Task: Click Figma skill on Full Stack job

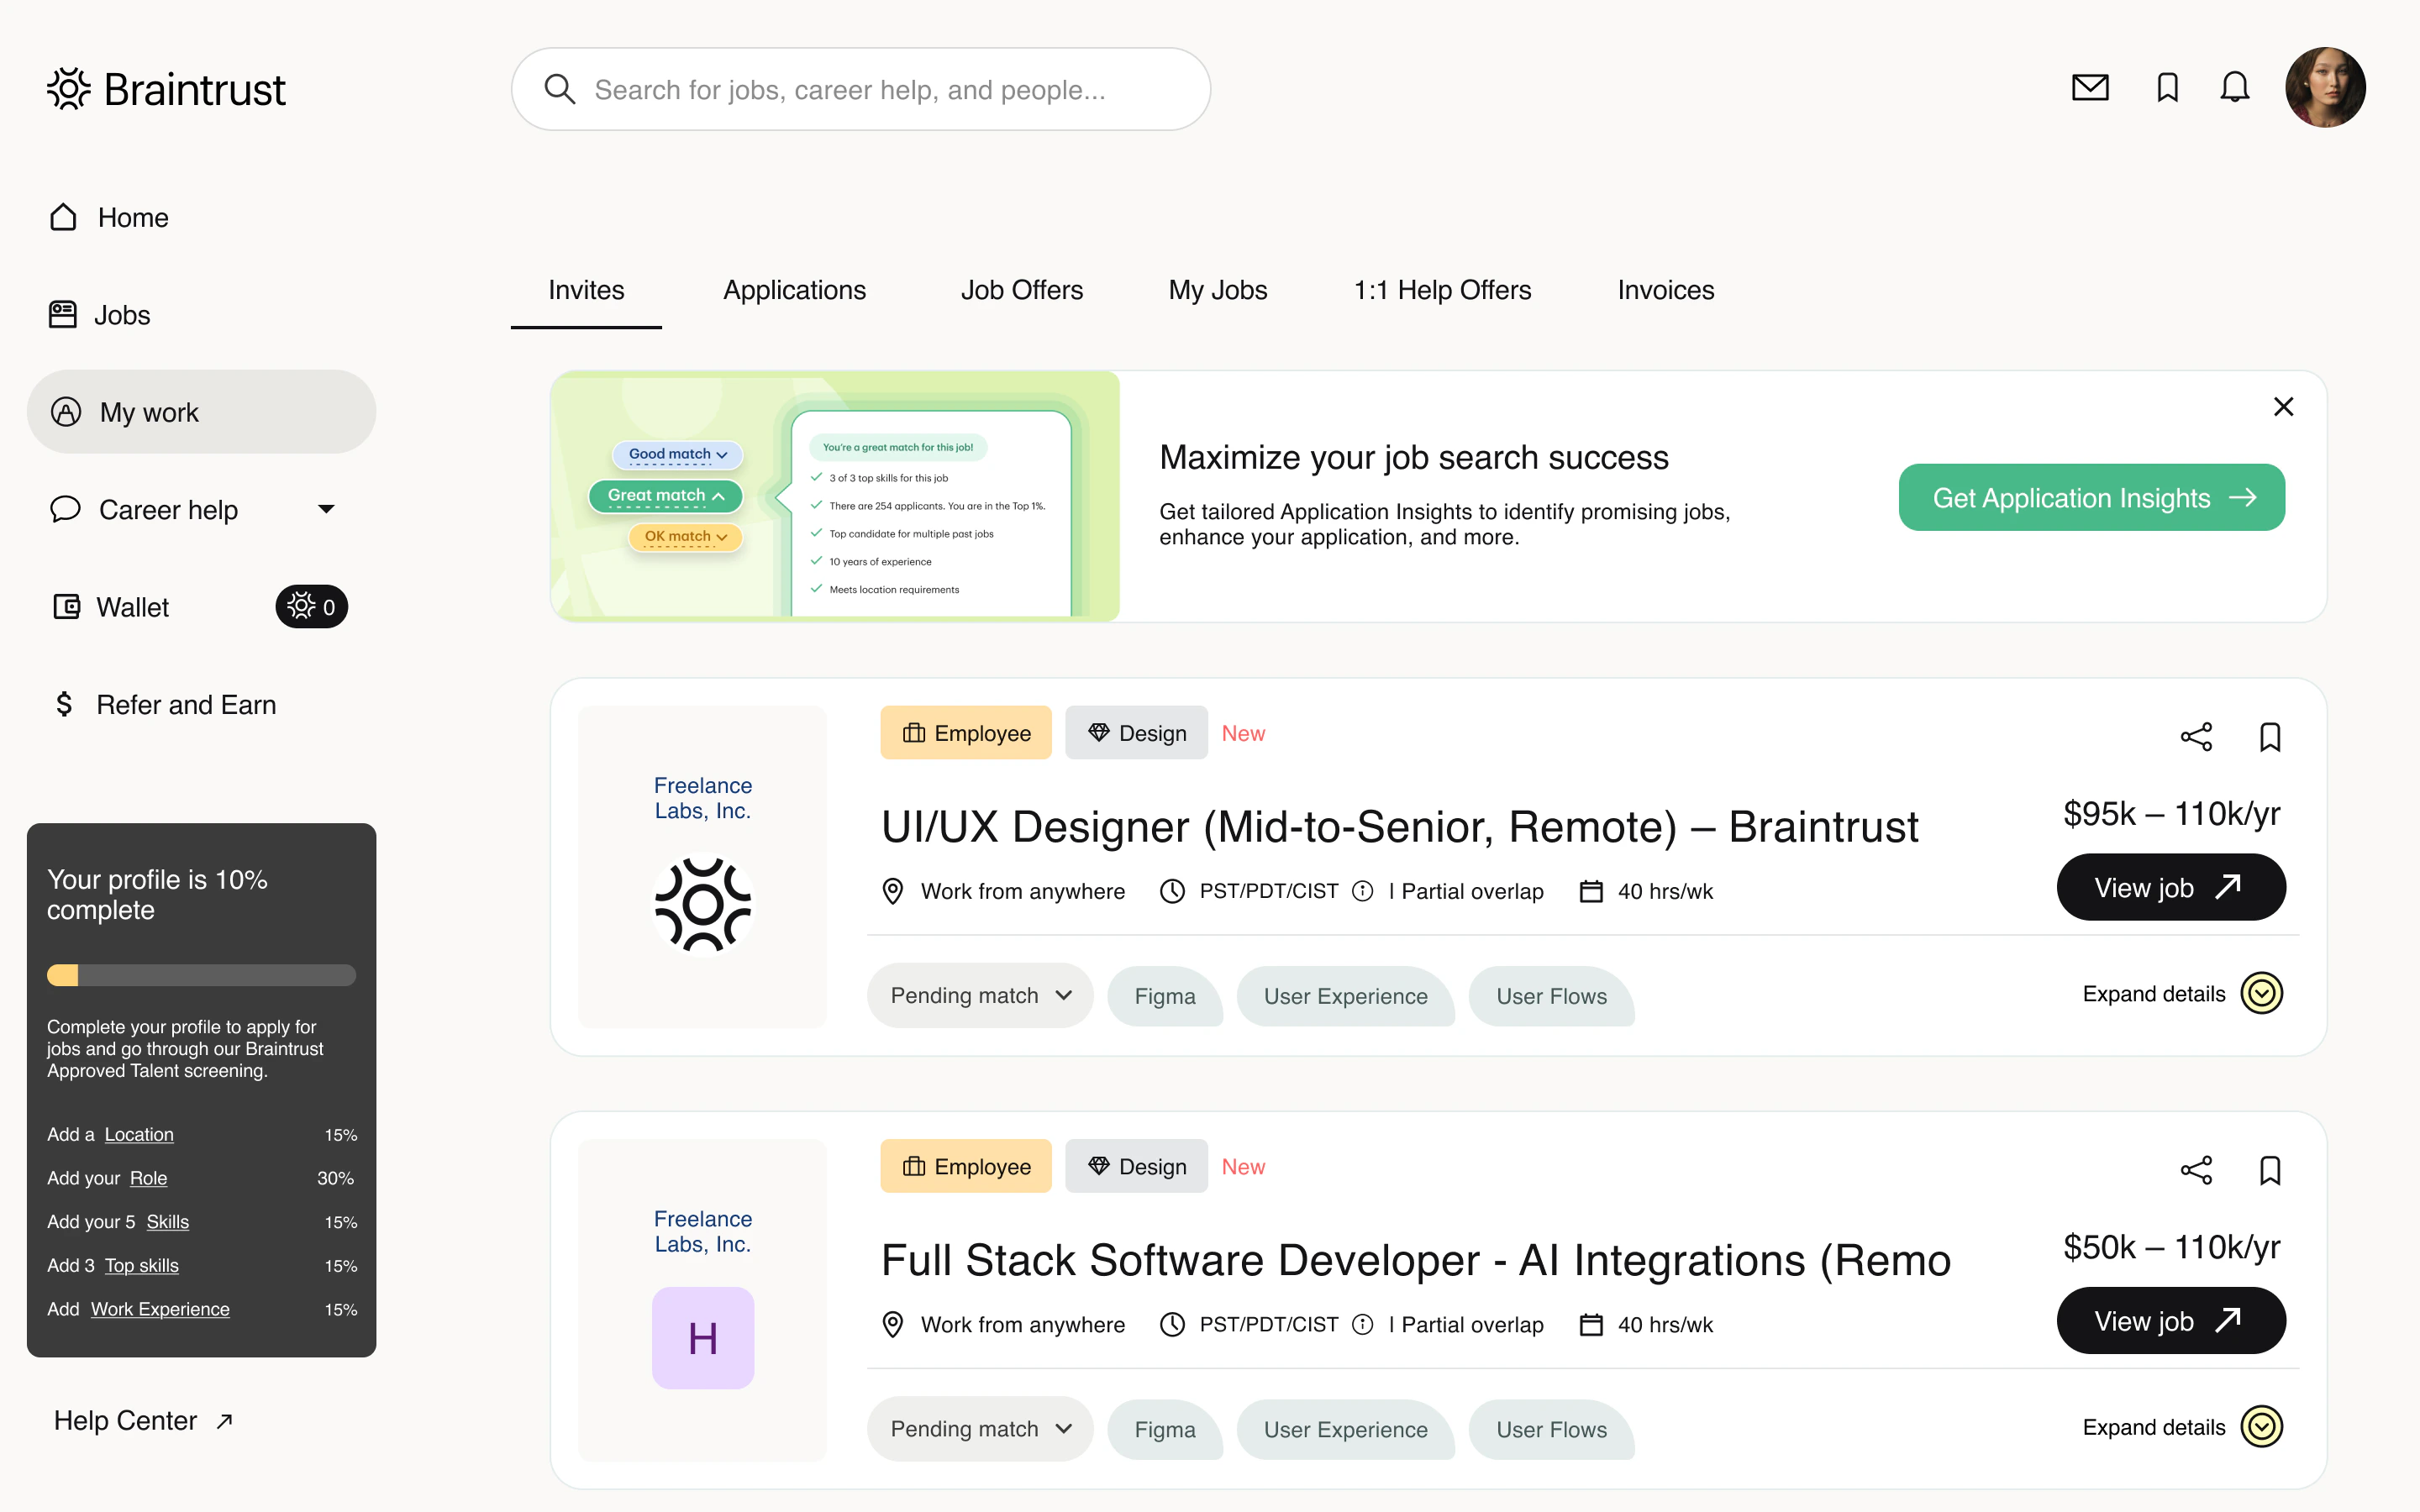Action: pyautogui.click(x=1165, y=1430)
